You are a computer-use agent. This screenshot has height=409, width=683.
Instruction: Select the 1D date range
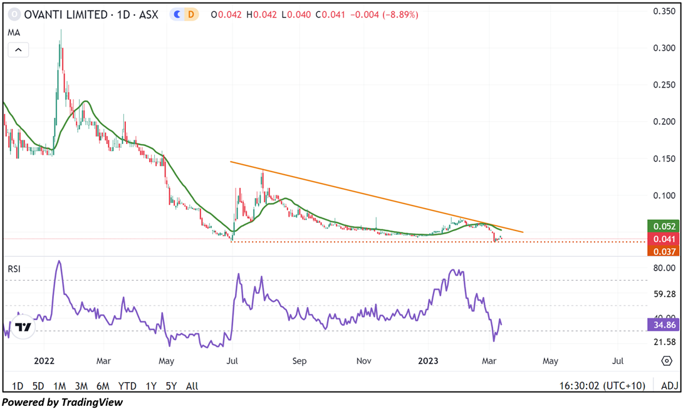(18, 386)
